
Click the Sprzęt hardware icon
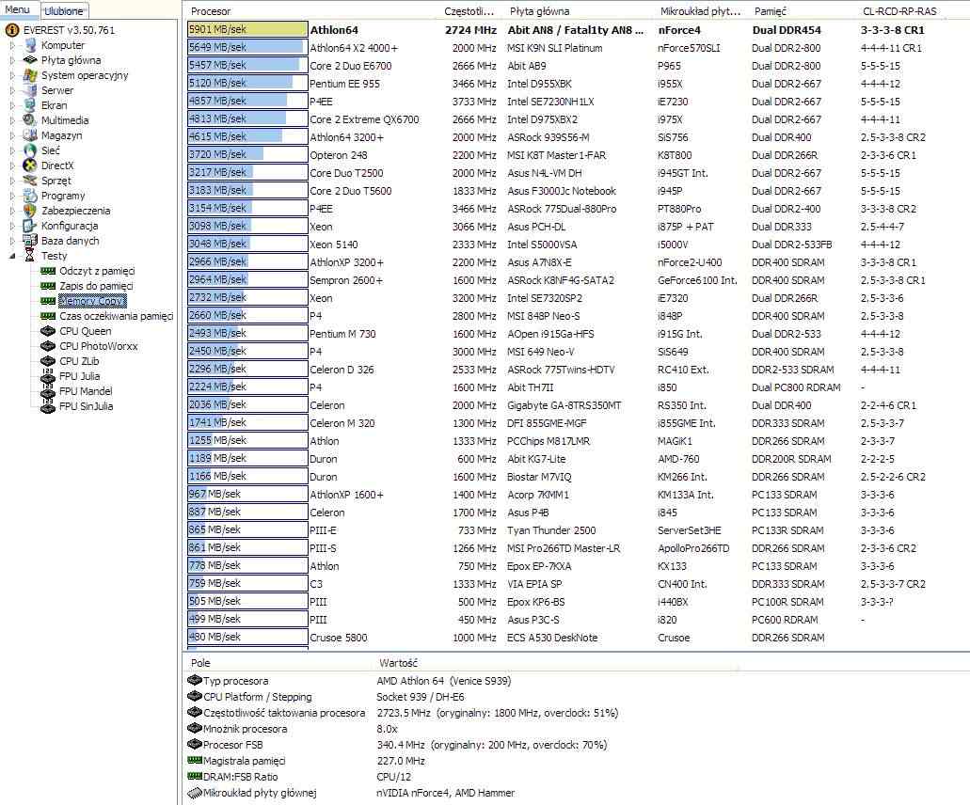pos(30,181)
